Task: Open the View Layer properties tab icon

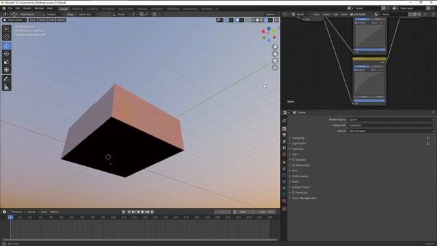Action: (284, 141)
